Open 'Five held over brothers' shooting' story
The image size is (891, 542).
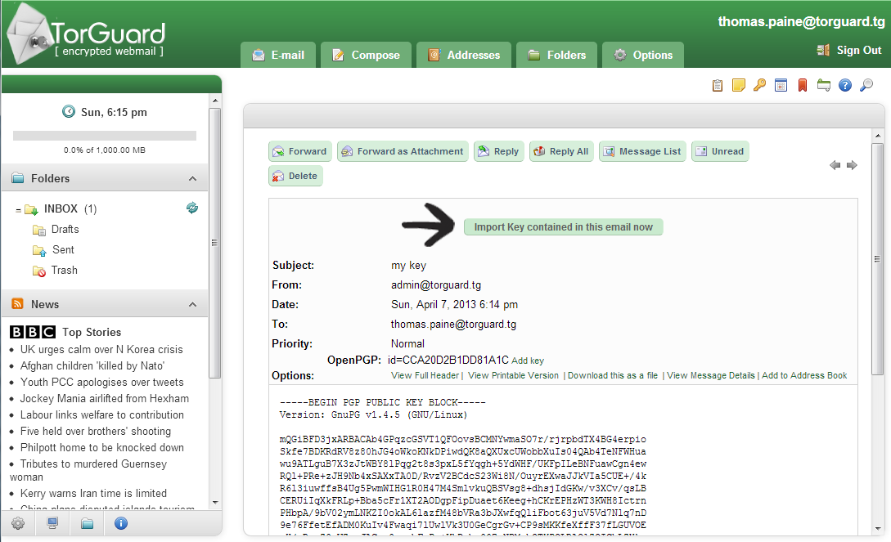(96, 432)
